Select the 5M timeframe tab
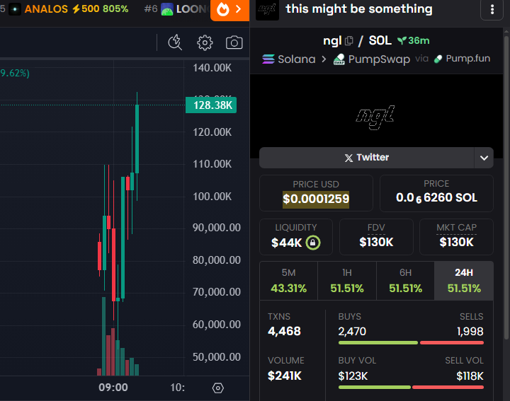 [x=288, y=281]
